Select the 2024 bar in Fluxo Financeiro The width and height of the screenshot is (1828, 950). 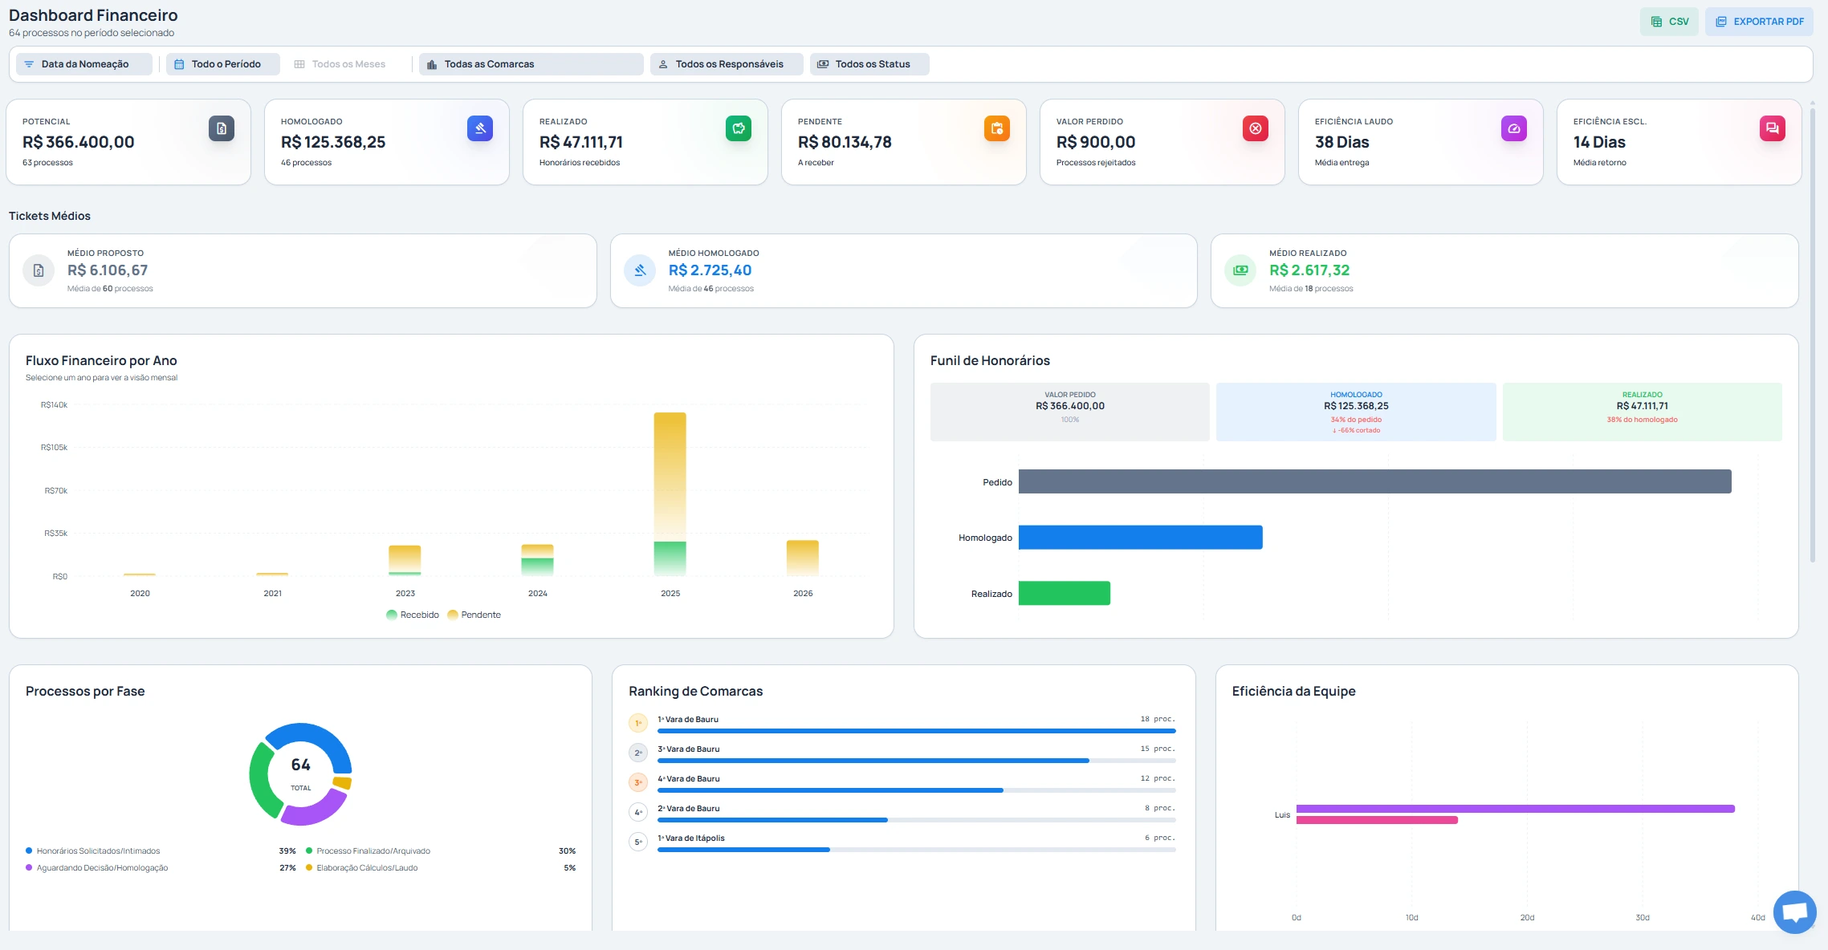click(538, 560)
